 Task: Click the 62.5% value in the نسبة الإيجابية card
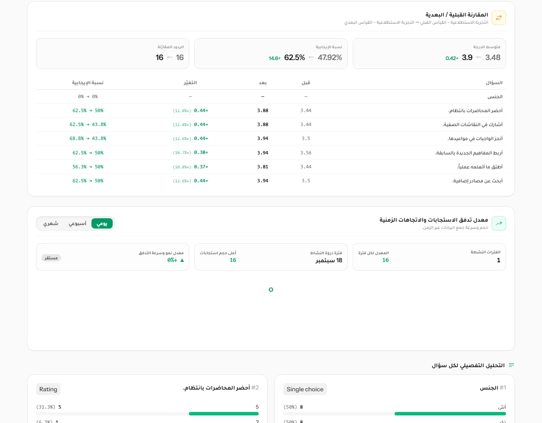[x=295, y=58]
